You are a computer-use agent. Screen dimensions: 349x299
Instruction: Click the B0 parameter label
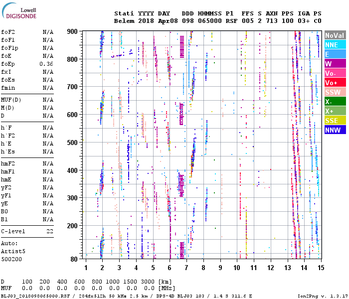click(4, 212)
